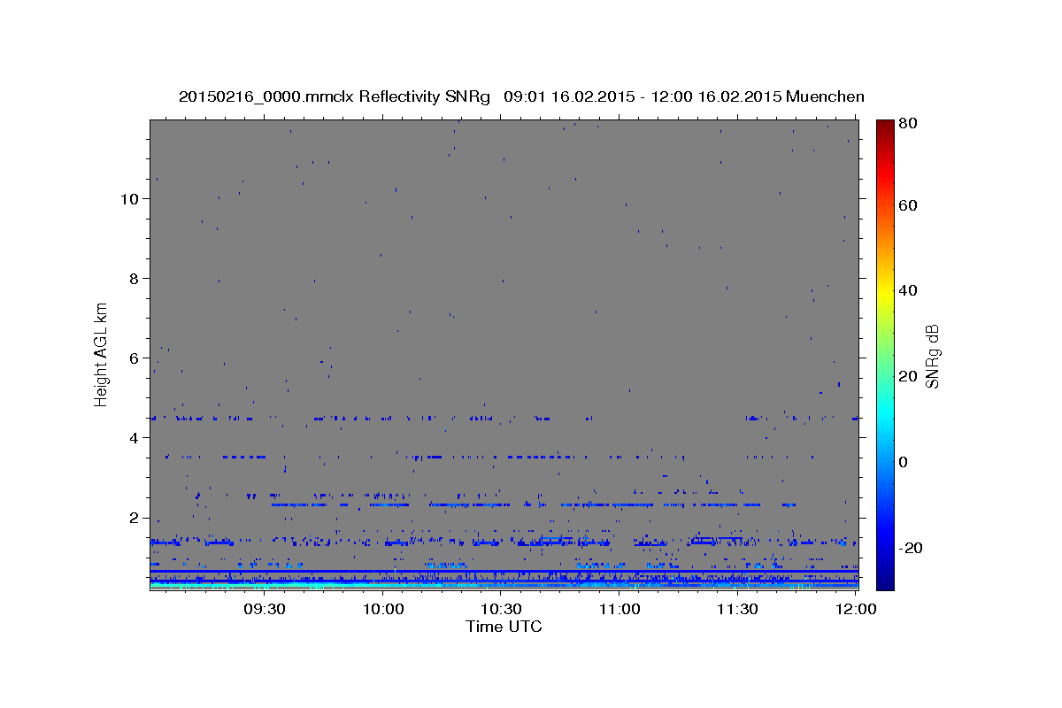Click the plot title text
This screenshot has width=1062, height=708.
521,96
